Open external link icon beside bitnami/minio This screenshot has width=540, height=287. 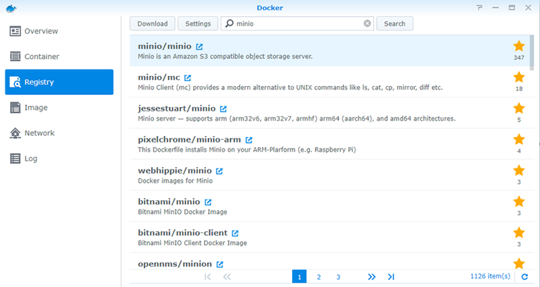pos(208,202)
